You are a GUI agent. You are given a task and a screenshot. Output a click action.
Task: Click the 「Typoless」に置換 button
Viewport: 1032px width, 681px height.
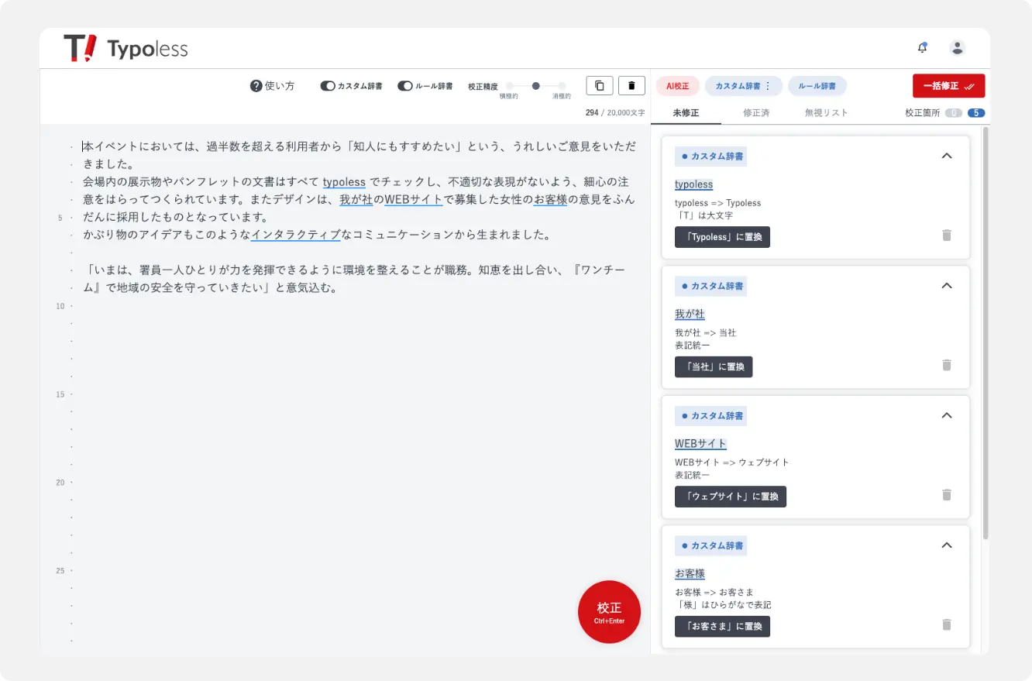pyautogui.click(x=722, y=237)
